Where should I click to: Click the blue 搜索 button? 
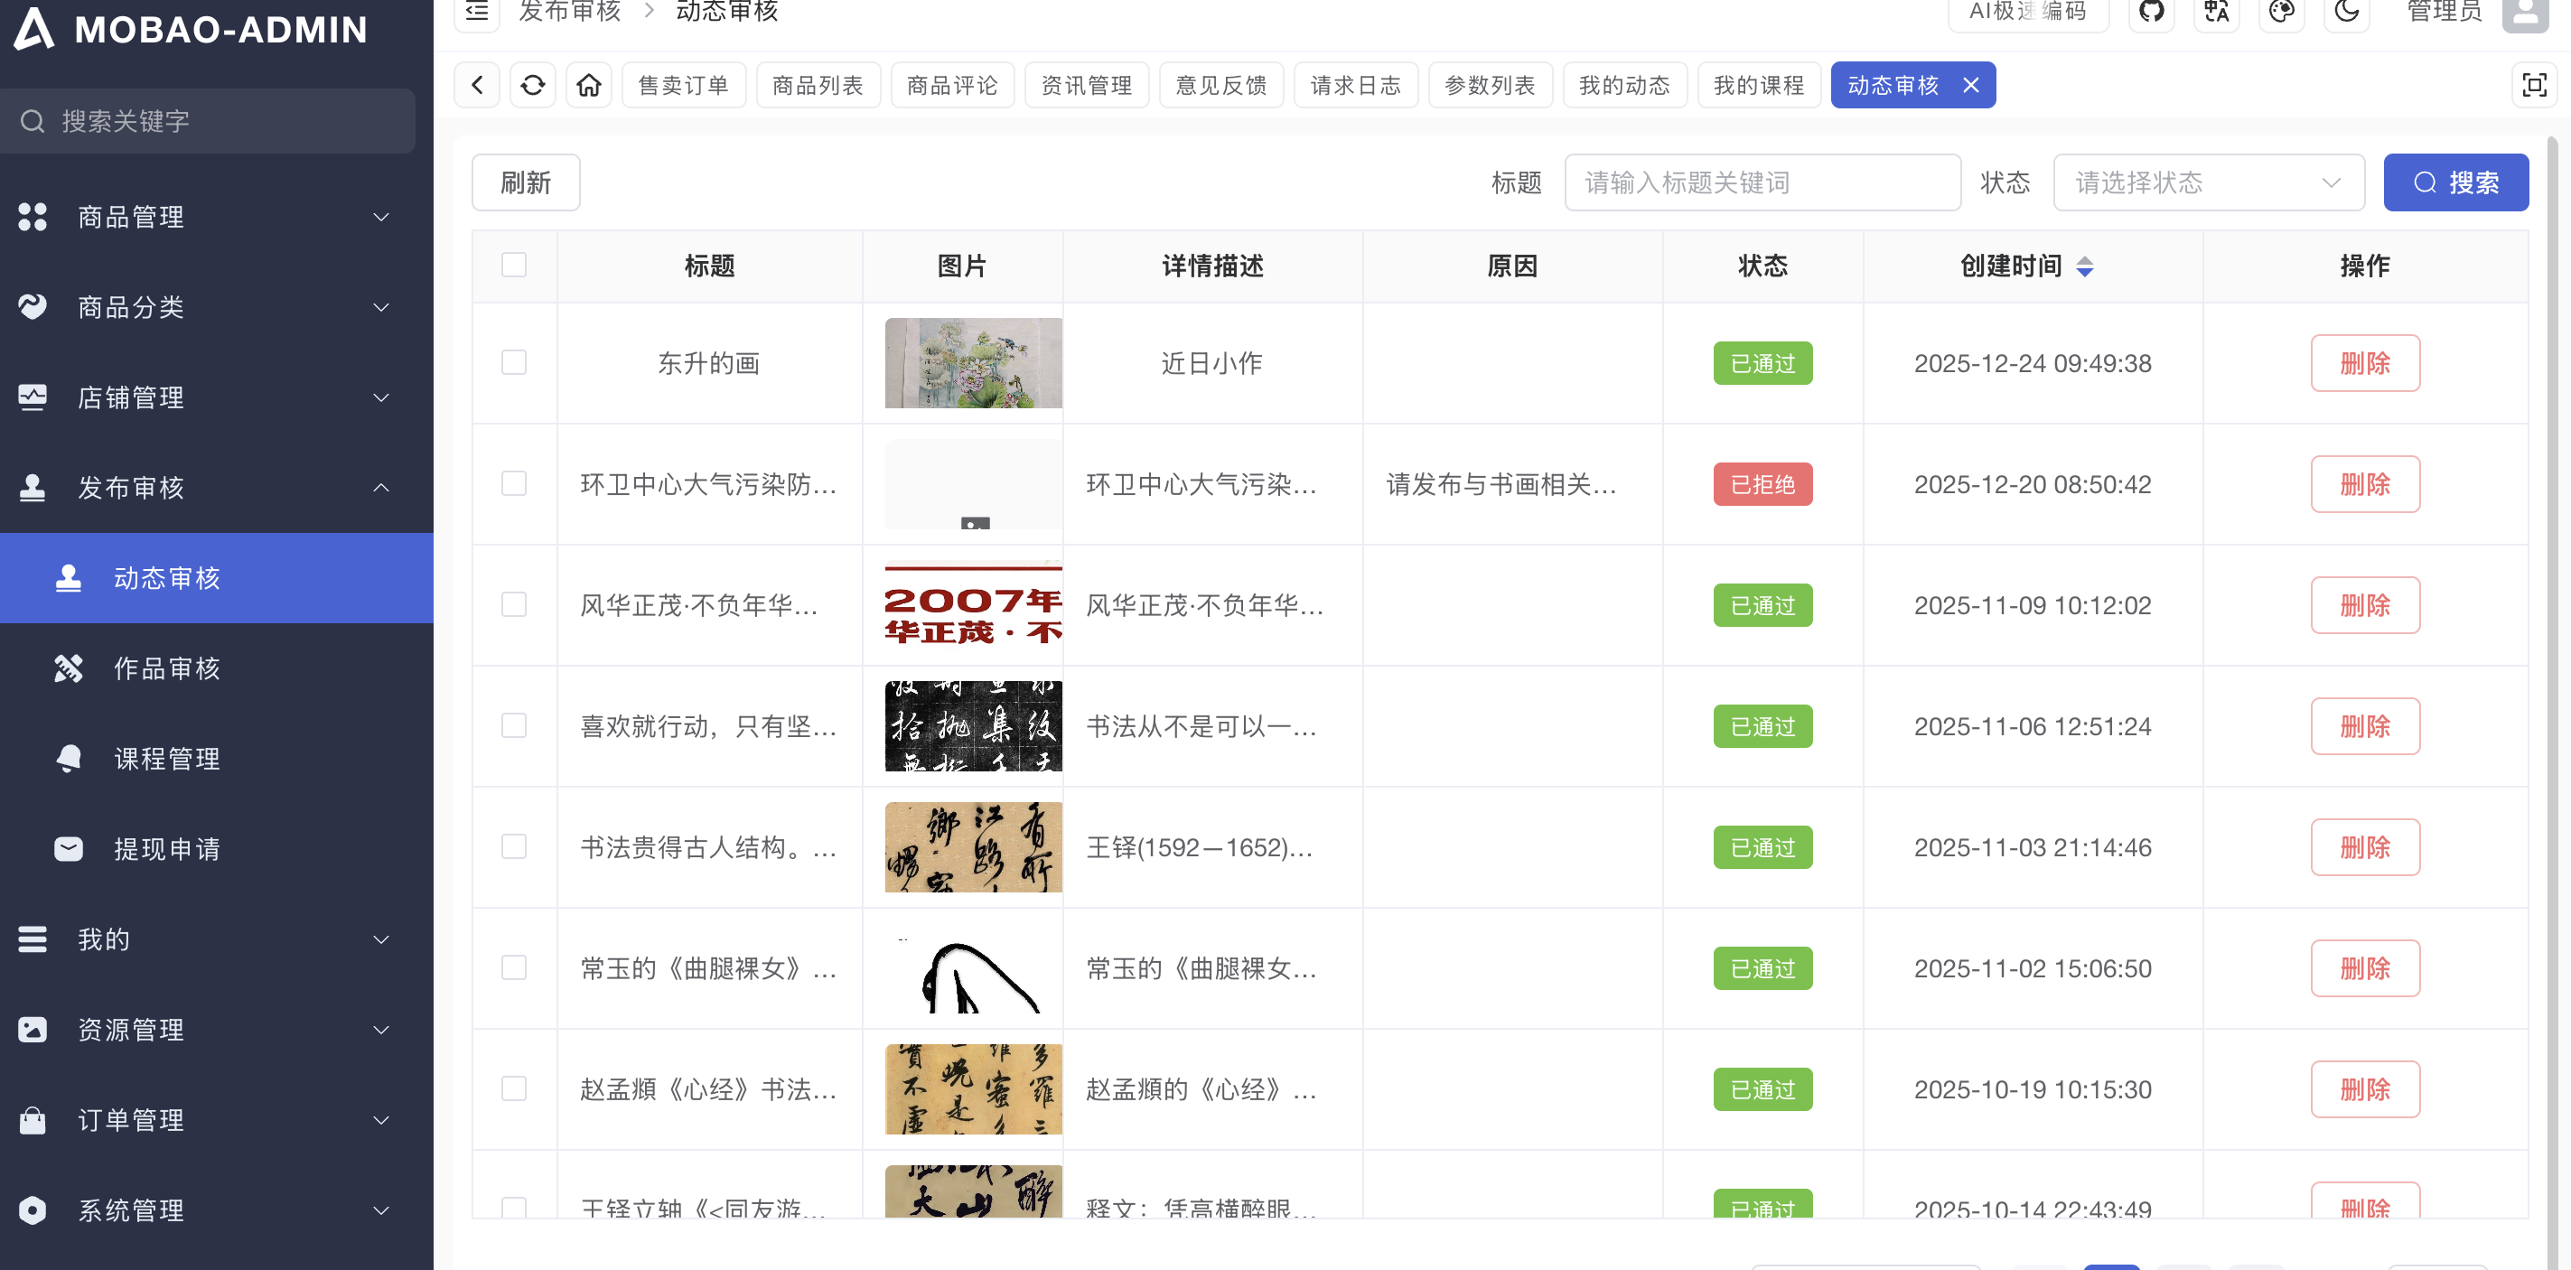pyautogui.click(x=2455, y=182)
